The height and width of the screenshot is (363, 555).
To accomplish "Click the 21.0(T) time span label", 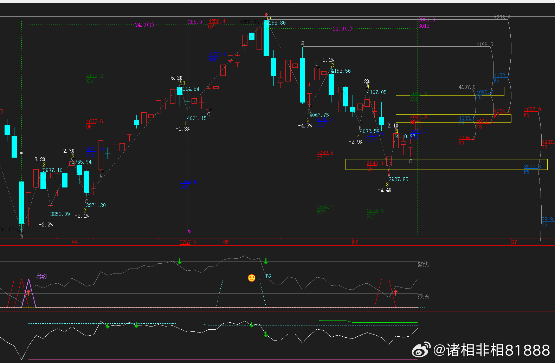I will coord(342,29).
